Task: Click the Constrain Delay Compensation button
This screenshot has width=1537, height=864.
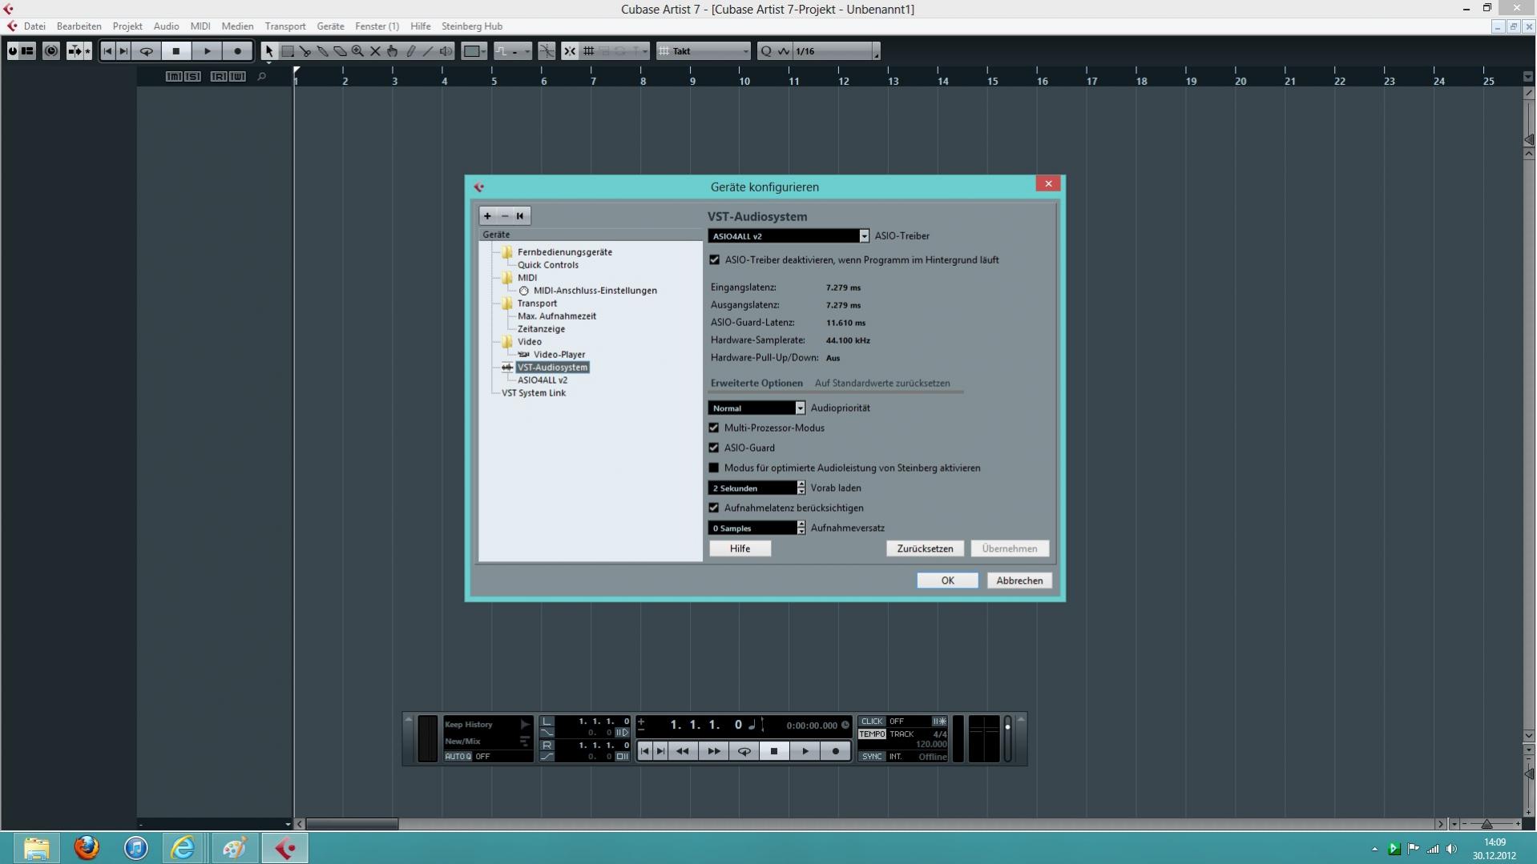Action: coord(50,51)
